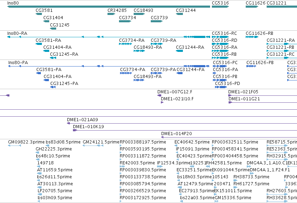Click the LP20705.5prime EST label

[55, 191]
